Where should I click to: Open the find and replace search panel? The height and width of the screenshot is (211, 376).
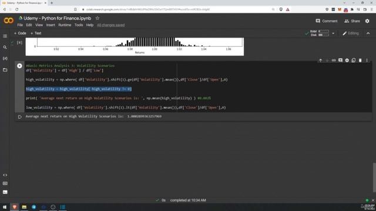click(5, 47)
